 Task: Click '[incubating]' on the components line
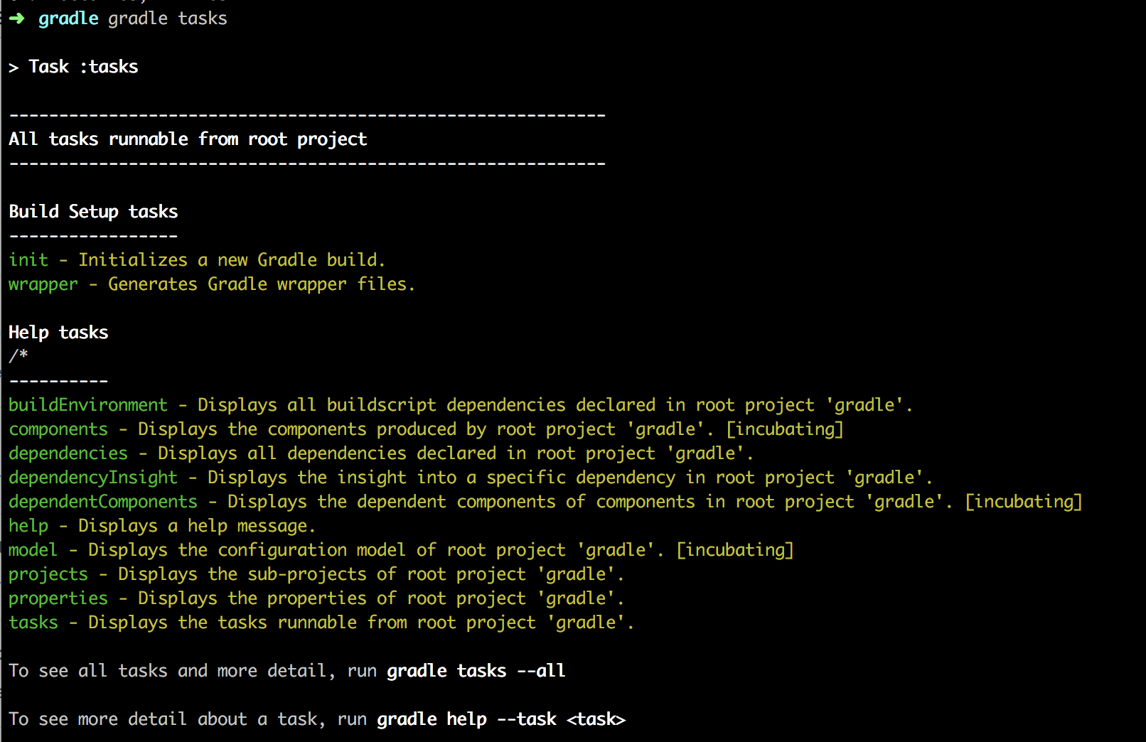point(785,430)
